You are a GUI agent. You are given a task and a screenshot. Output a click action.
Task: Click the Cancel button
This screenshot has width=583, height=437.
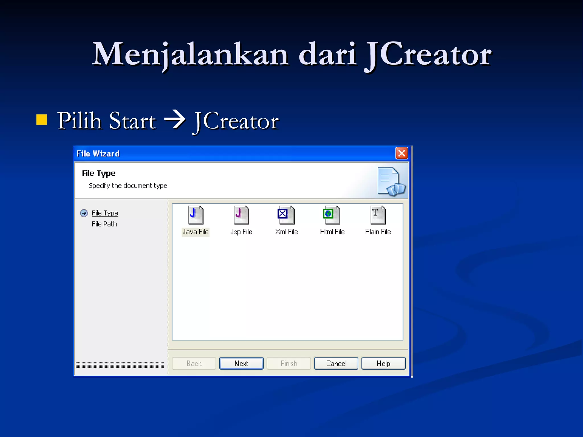[336, 363]
